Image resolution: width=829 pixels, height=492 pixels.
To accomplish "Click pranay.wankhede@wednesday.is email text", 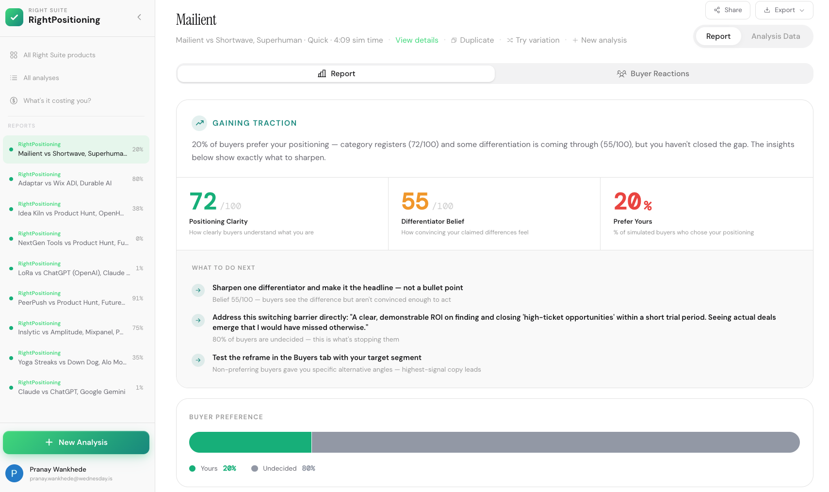I will click(71, 479).
